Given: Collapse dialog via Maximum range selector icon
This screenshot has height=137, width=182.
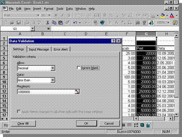Looking at the screenshot, I should [77, 92].
